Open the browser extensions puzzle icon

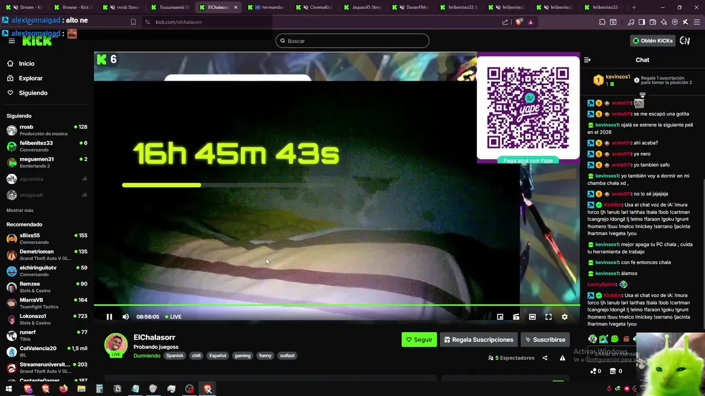[x=602, y=22]
